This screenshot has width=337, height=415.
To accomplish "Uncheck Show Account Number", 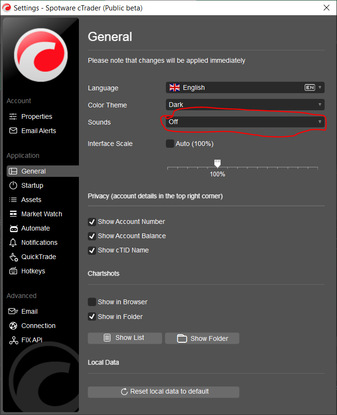I will (x=92, y=222).
